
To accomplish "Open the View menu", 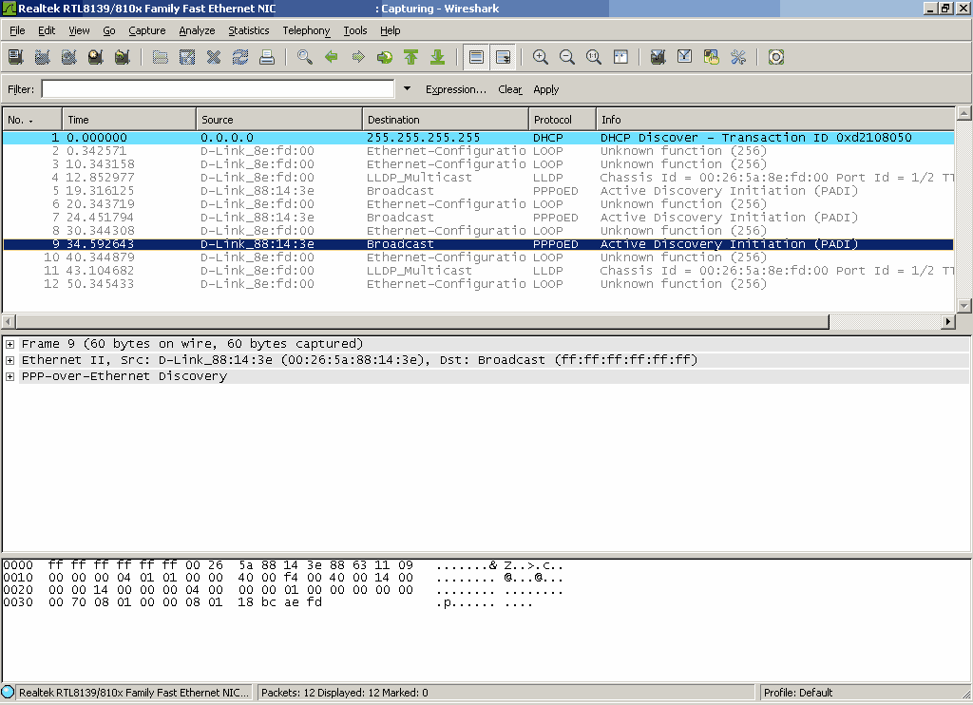I will click(79, 30).
